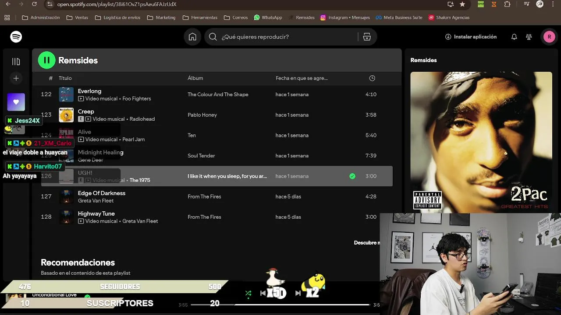Viewport: 561px width, 315px height.
Task: Click the next track button
Action: click(x=298, y=293)
